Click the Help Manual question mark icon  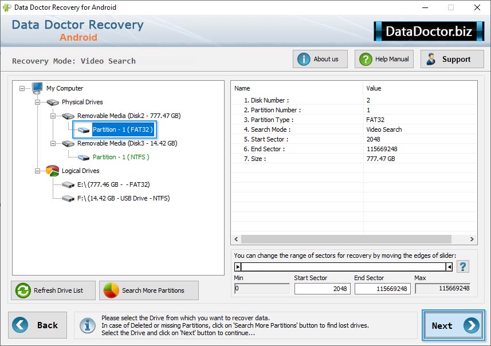tap(366, 59)
